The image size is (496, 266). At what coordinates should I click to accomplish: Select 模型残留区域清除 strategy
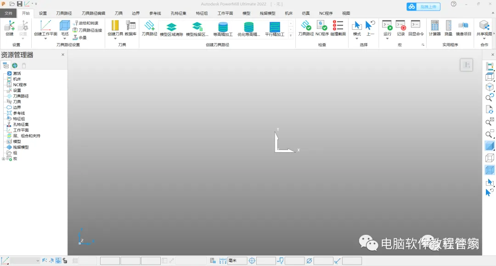[197, 29]
